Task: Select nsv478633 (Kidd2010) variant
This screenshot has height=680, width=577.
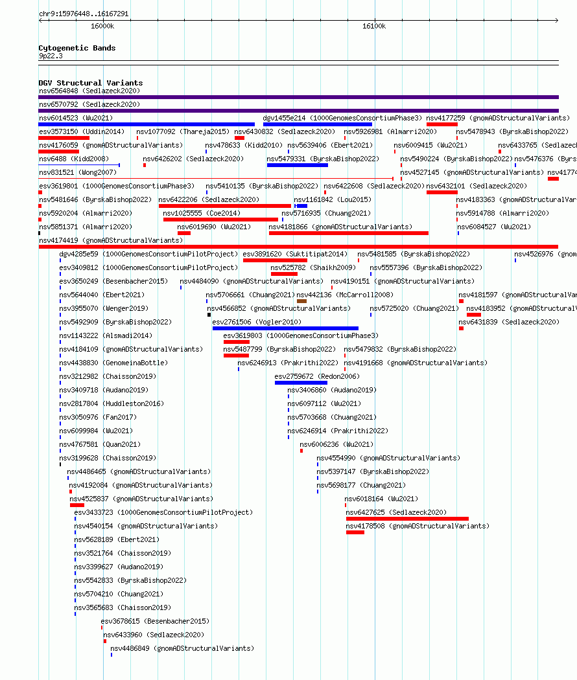Action: (x=206, y=152)
